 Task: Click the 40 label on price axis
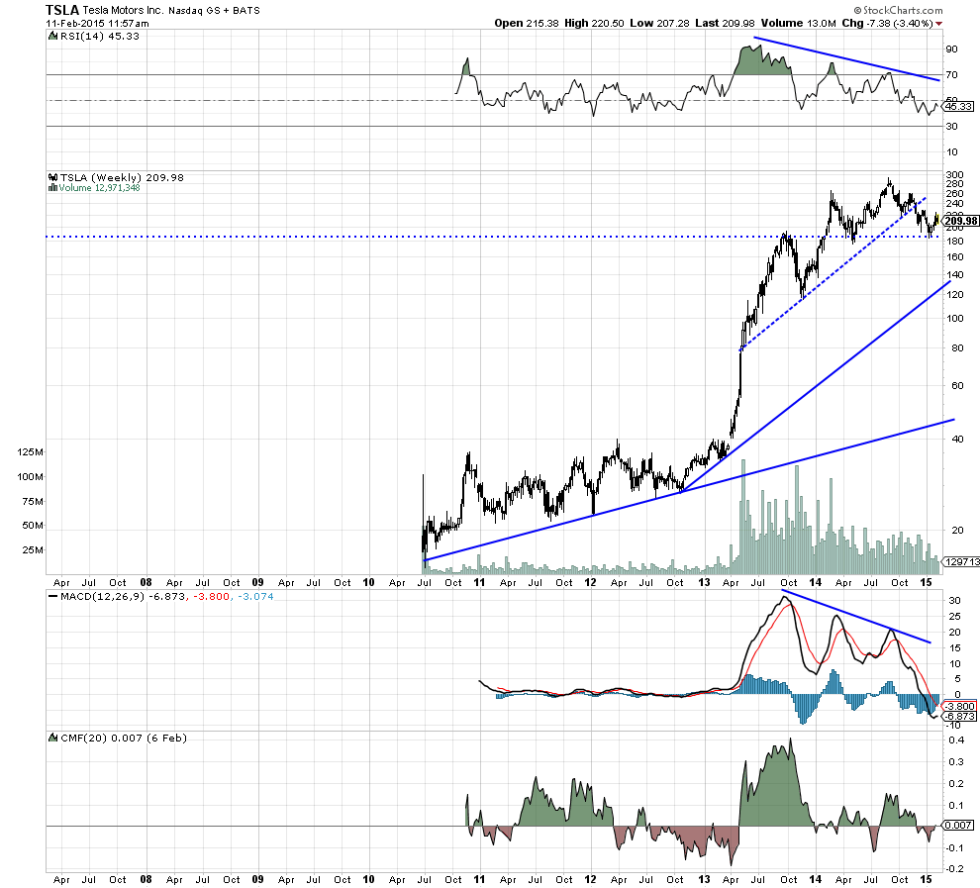(957, 439)
